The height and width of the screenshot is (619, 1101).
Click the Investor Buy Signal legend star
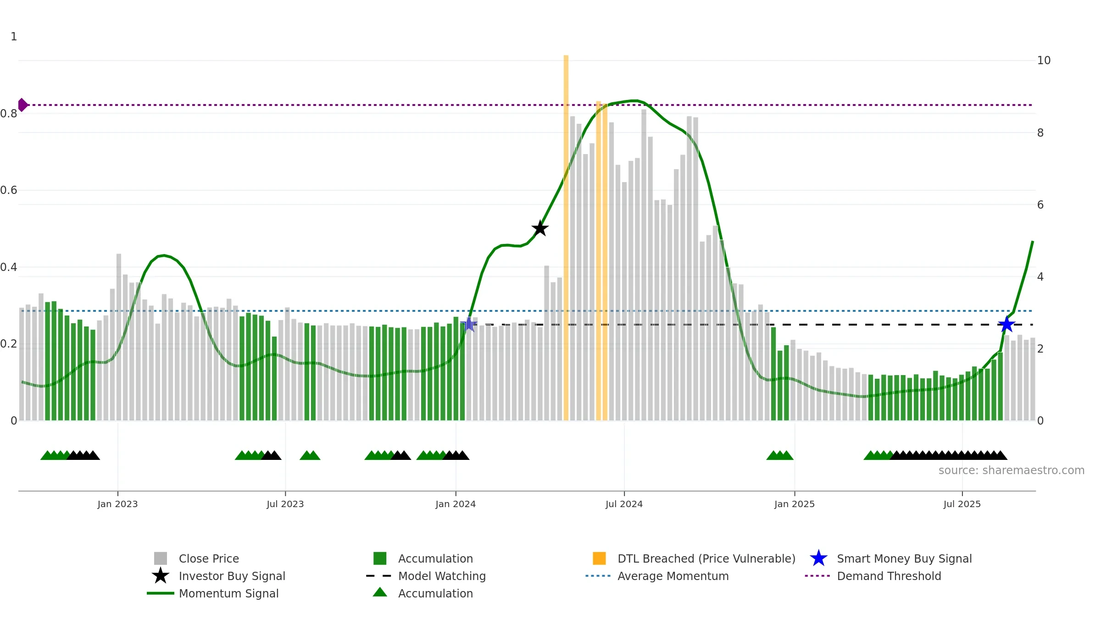point(161,576)
